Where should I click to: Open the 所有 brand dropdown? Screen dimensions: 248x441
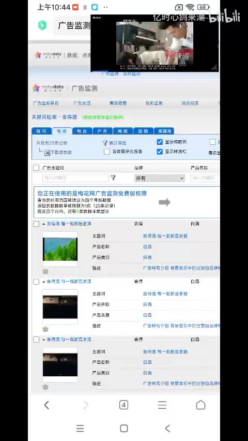160,178
